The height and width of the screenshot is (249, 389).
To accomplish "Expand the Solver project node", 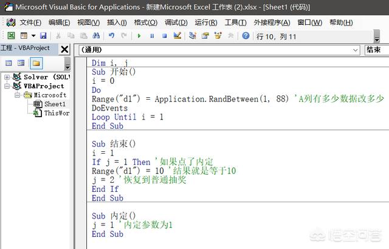I will (x=7, y=77).
